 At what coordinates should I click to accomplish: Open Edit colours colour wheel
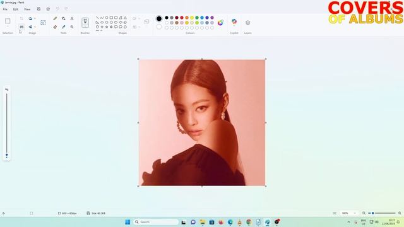(x=220, y=23)
